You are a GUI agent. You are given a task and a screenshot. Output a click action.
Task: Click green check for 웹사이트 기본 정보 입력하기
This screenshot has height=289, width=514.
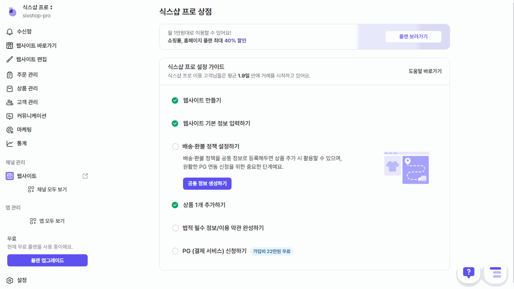point(175,124)
